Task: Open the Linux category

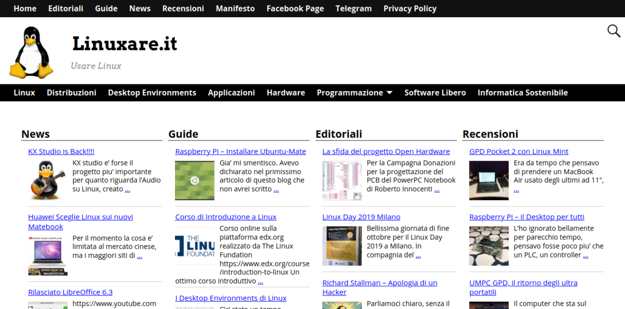Action: (x=24, y=93)
